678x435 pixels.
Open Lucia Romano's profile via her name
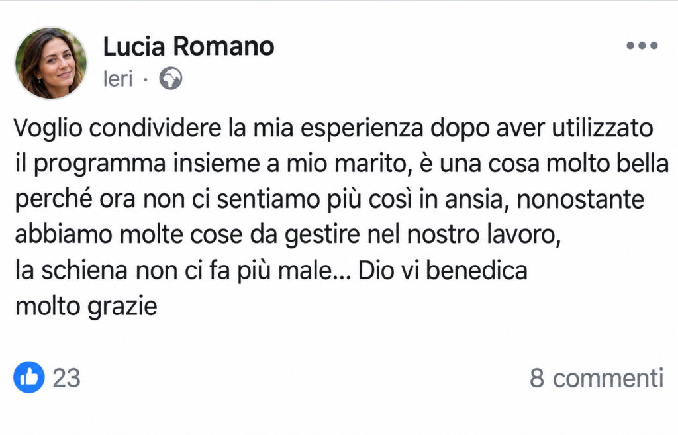[189, 46]
